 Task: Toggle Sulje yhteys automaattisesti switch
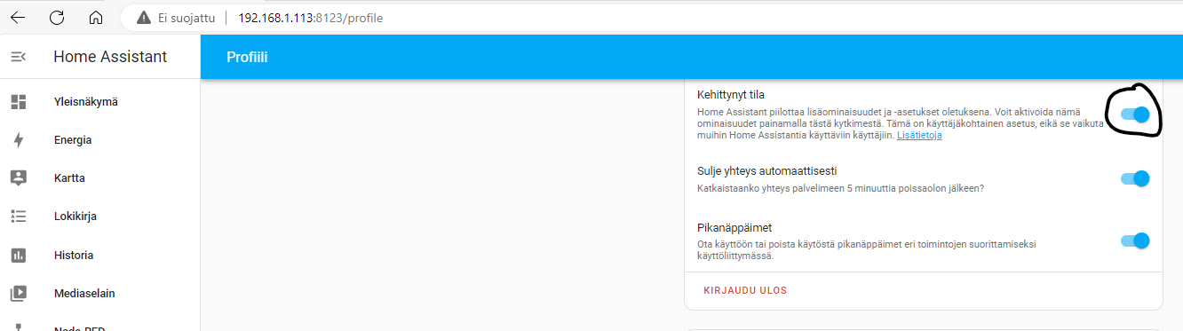tap(1135, 178)
